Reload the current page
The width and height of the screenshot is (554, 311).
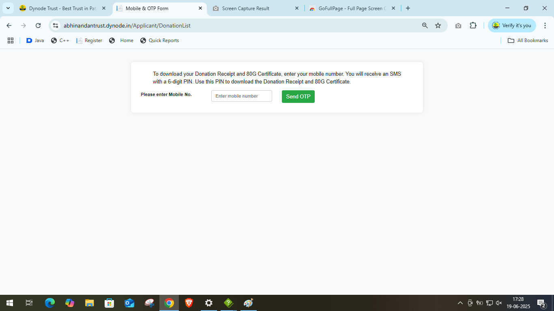click(x=38, y=26)
